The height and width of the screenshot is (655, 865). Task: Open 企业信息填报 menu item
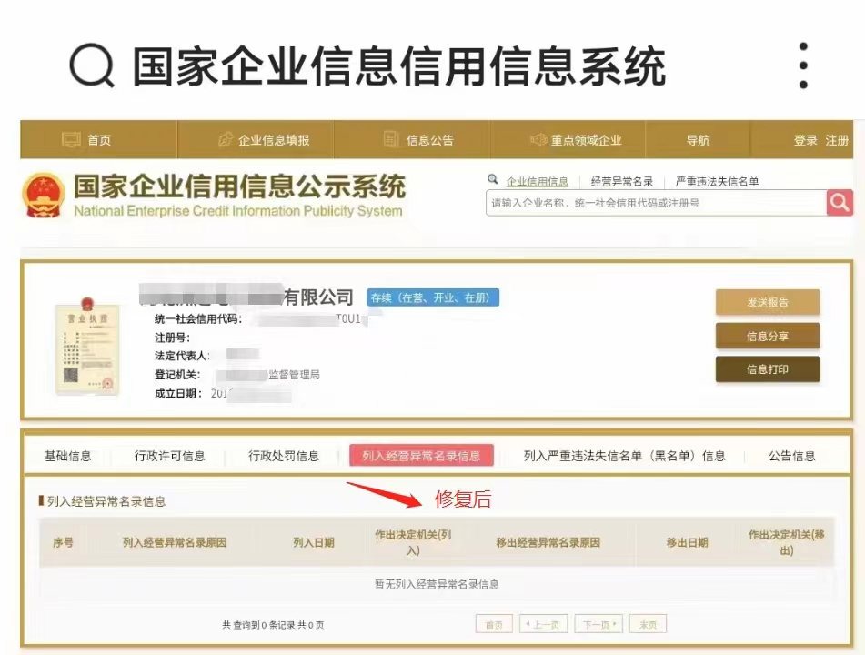point(274,140)
